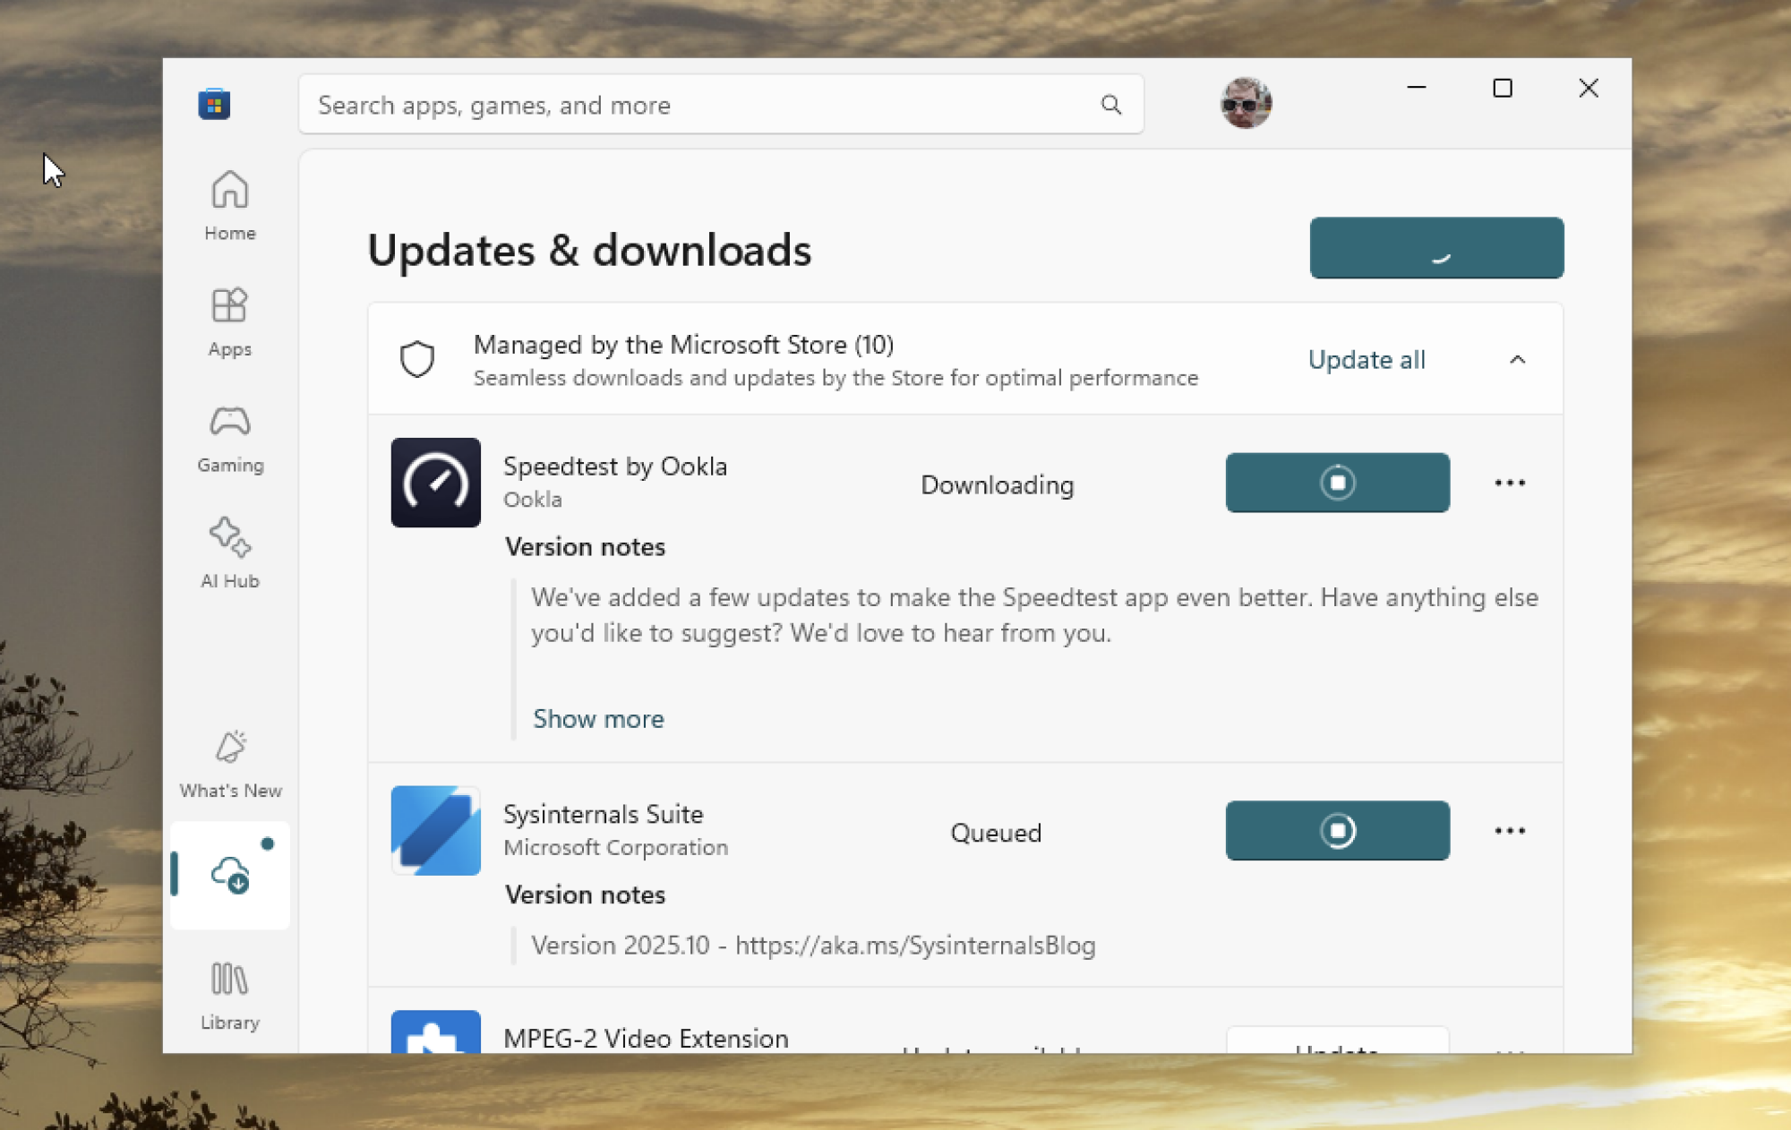Click the Sysinternals Suite app icon
Image resolution: width=1791 pixels, height=1130 pixels.
pyautogui.click(x=435, y=830)
